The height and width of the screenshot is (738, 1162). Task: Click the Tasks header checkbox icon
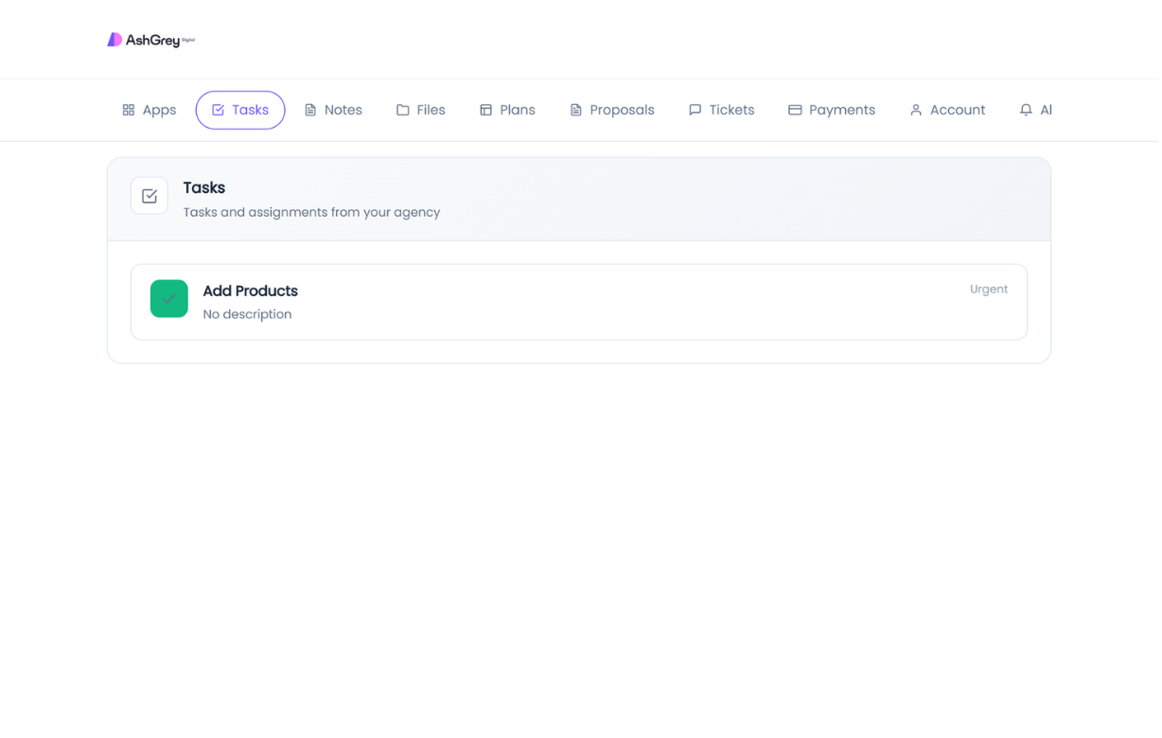(x=150, y=196)
